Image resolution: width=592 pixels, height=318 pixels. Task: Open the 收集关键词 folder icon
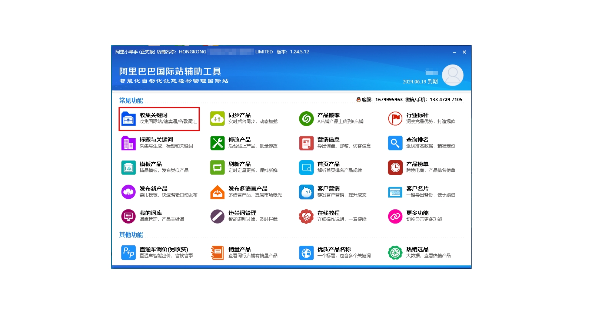(128, 119)
